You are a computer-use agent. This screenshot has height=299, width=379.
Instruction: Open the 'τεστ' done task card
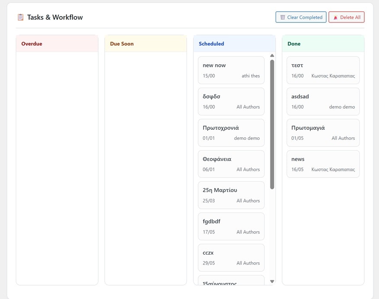click(x=323, y=70)
